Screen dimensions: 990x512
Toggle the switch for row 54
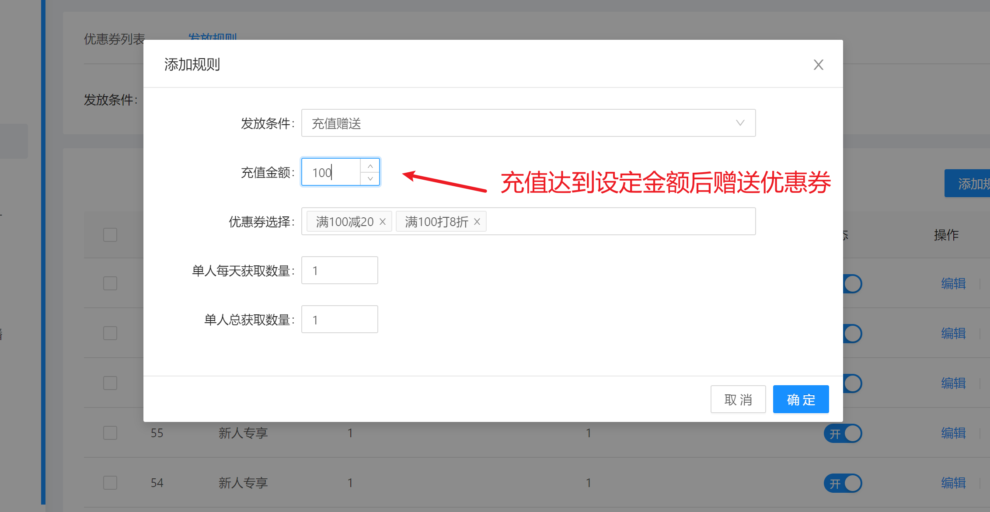pyautogui.click(x=843, y=483)
